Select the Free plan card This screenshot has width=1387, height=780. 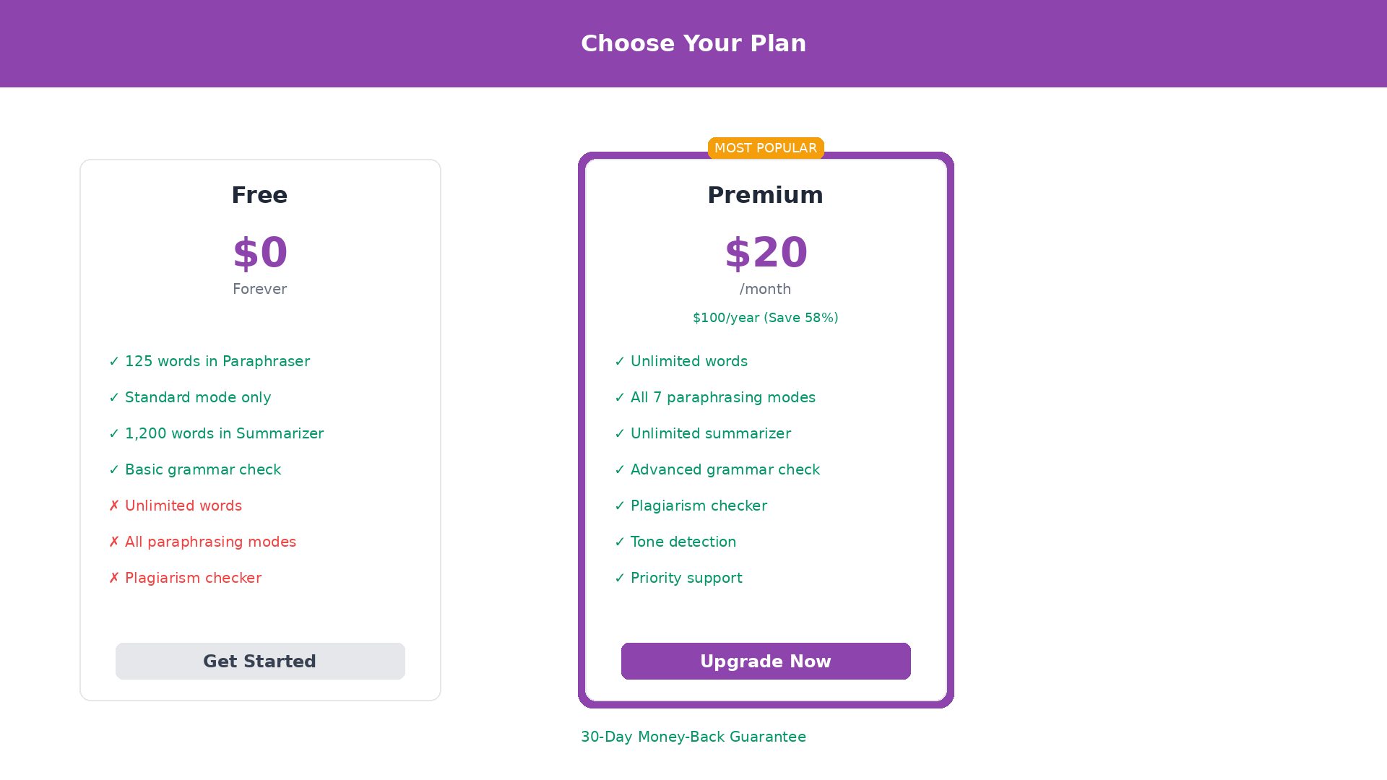point(260,430)
